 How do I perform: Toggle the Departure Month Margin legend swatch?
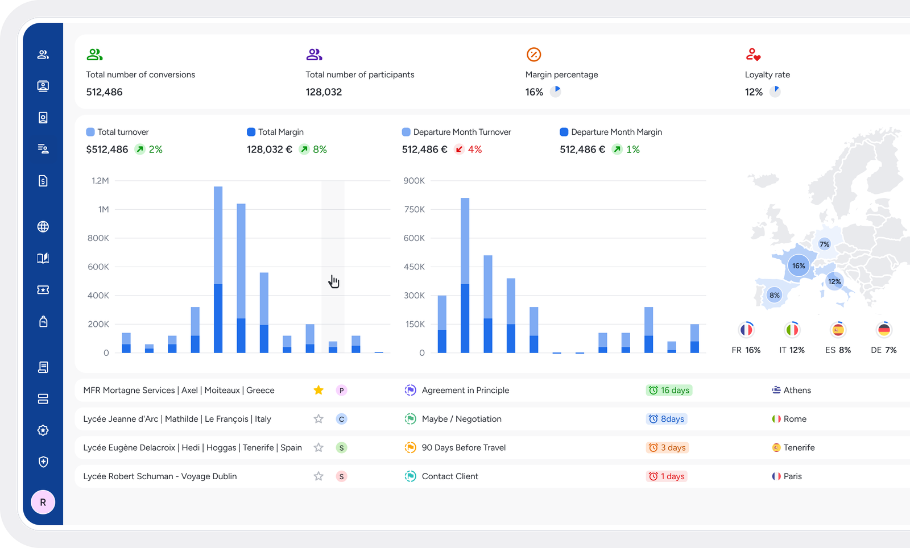click(x=564, y=132)
